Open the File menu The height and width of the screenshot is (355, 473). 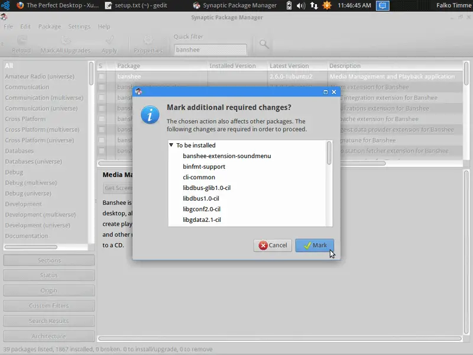click(8, 27)
